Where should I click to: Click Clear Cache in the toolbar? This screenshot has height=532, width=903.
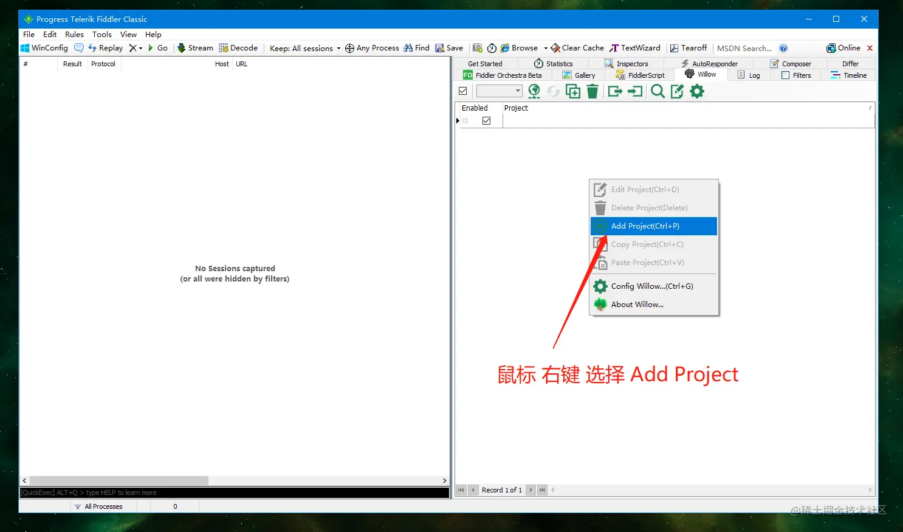[577, 48]
